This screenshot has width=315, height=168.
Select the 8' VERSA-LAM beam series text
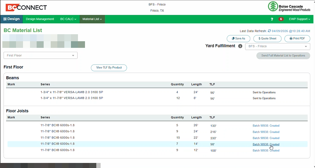(x=72, y=98)
